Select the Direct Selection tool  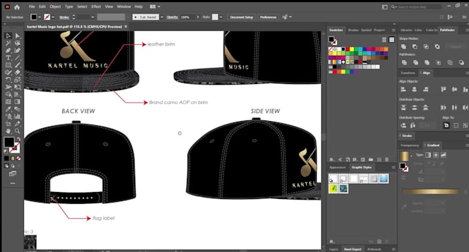(18, 36)
